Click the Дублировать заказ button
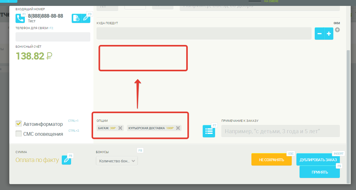The width and height of the screenshot is (356, 190). click(318, 160)
